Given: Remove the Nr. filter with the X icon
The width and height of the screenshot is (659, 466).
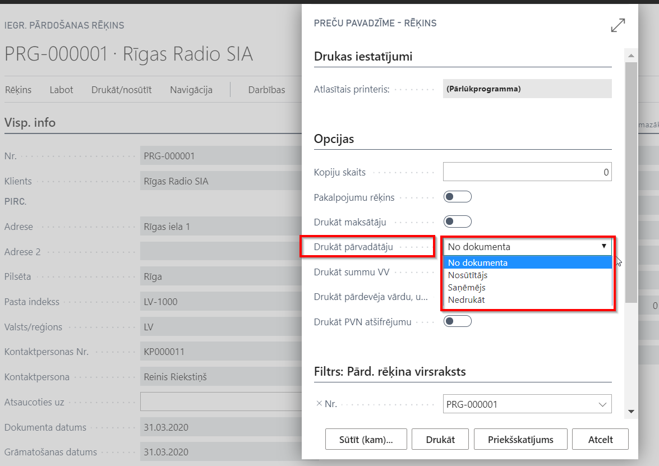Looking at the screenshot, I should tap(319, 404).
